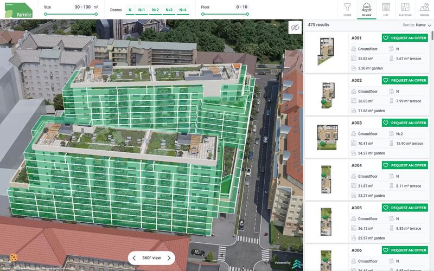Toggle the N+4 rooms filter
Viewport: 434px width, 271px height.
tap(183, 10)
